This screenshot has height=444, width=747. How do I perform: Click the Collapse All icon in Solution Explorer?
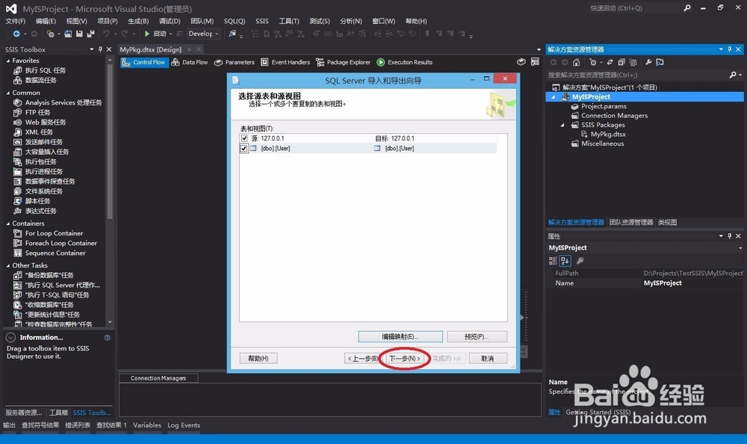[622, 63]
